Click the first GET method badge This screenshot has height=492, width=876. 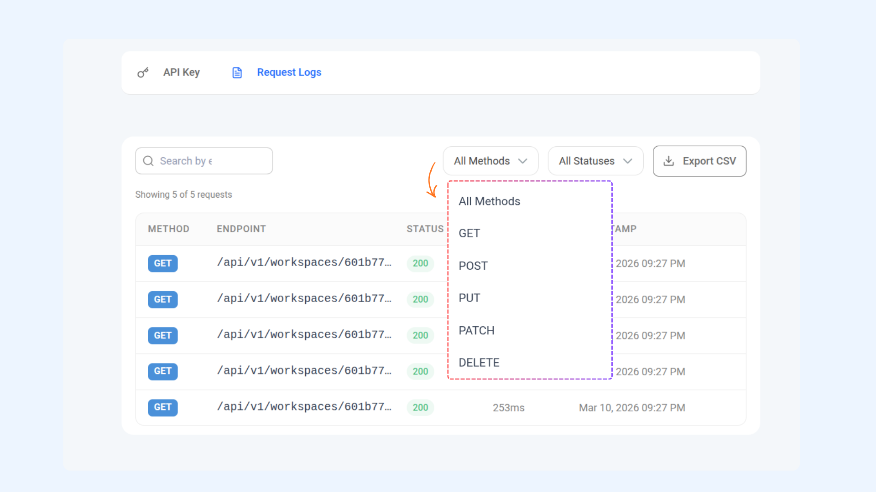click(162, 263)
